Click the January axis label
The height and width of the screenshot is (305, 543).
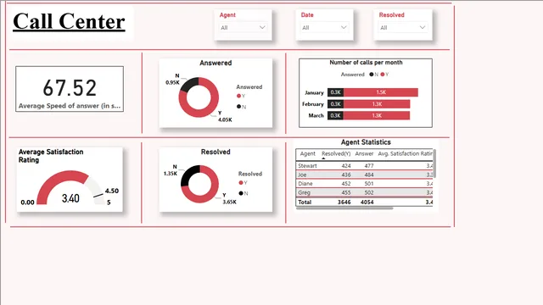click(x=314, y=92)
